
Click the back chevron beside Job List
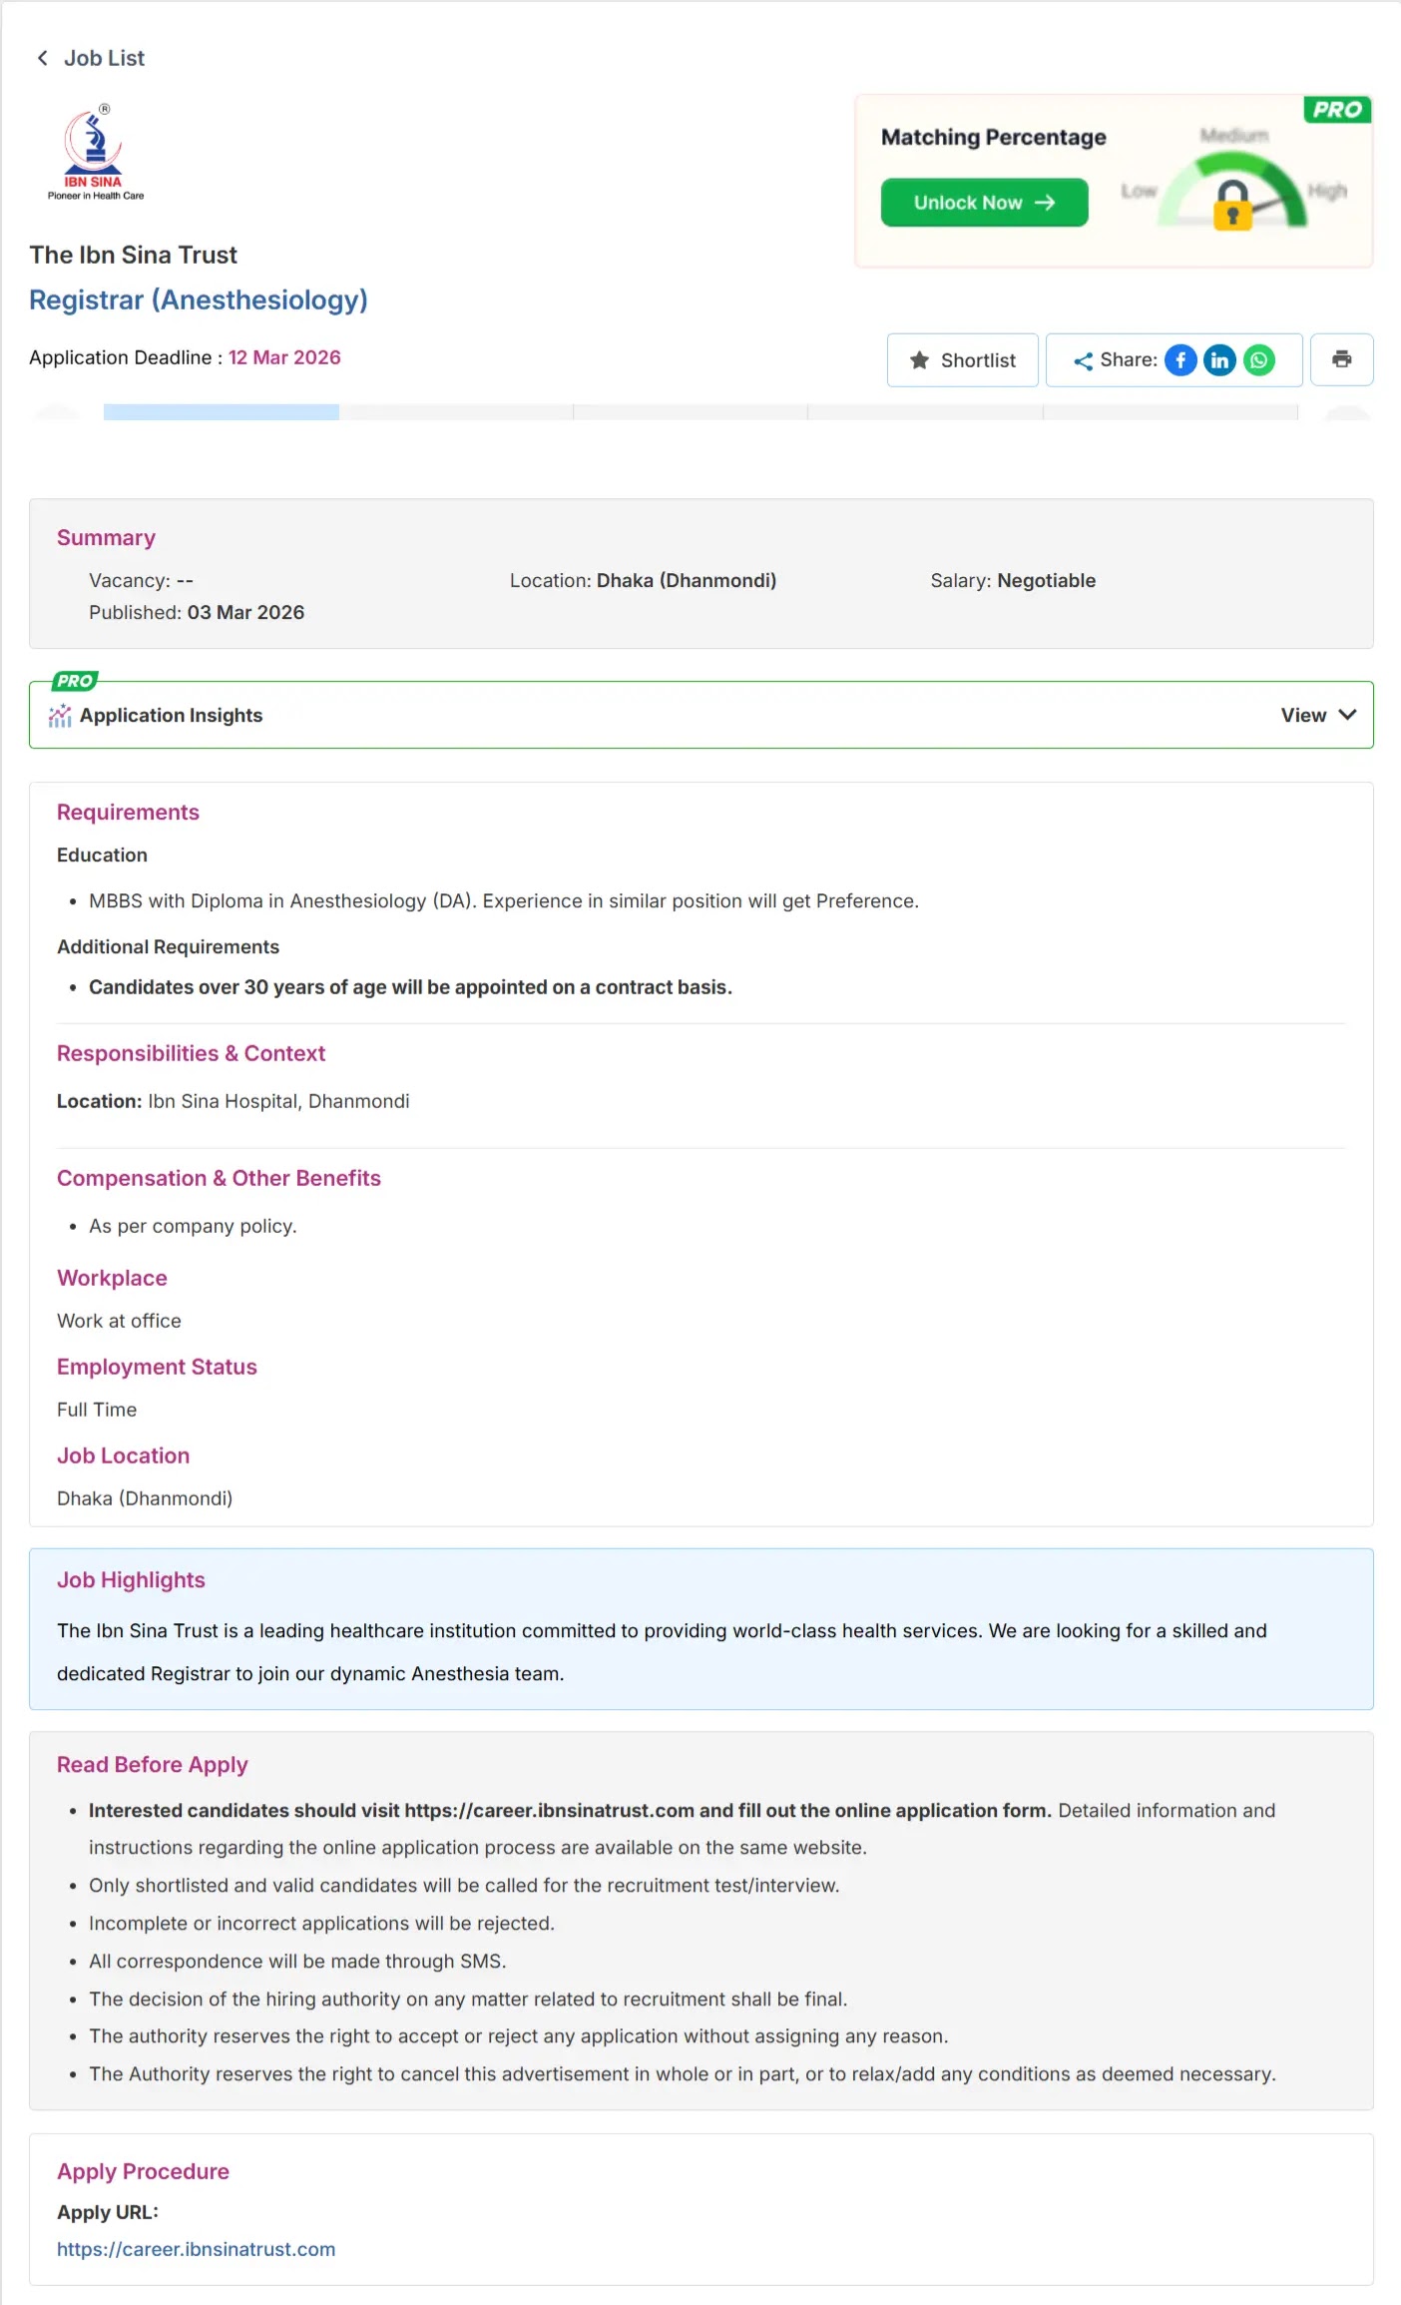click(42, 58)
